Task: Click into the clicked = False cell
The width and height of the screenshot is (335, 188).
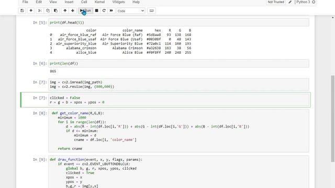Action: [x=178, y=100]
